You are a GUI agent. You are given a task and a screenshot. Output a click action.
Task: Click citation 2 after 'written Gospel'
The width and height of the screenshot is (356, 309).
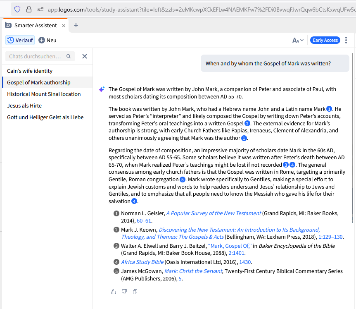[x=247, y=123]
